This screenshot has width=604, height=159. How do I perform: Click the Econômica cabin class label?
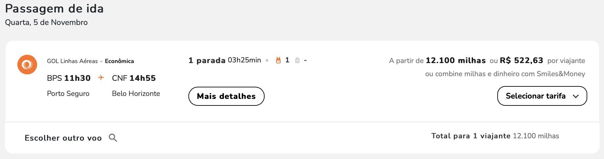119,61
